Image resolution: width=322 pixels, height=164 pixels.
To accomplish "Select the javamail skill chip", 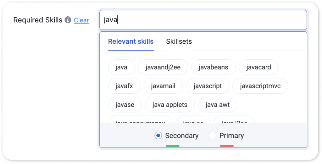I will pyautogui.click(x=163, y=86).
